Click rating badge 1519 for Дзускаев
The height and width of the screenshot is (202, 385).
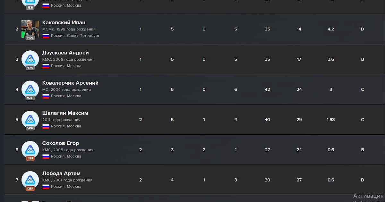tap(30, 68)
